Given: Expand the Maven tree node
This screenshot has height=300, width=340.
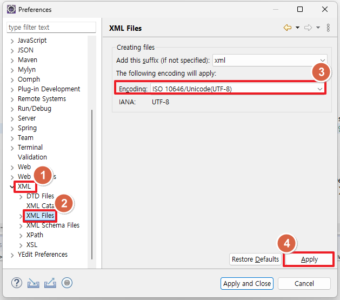Looking at the screenshot, I should 12,60.
